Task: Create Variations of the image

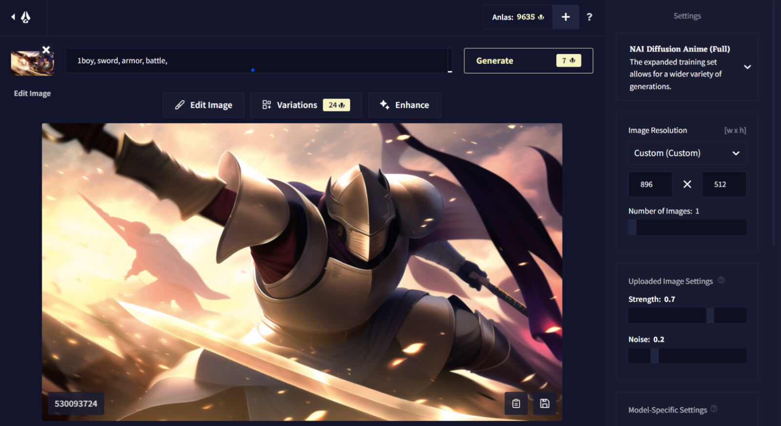Action: [306, 105]
